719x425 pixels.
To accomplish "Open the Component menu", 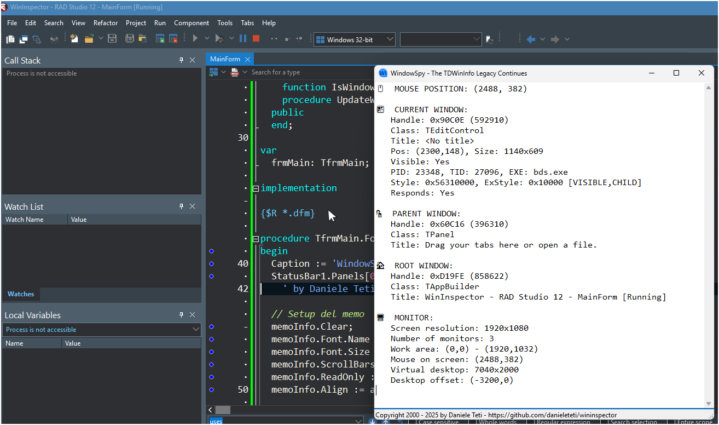I will tap(192, 23).
